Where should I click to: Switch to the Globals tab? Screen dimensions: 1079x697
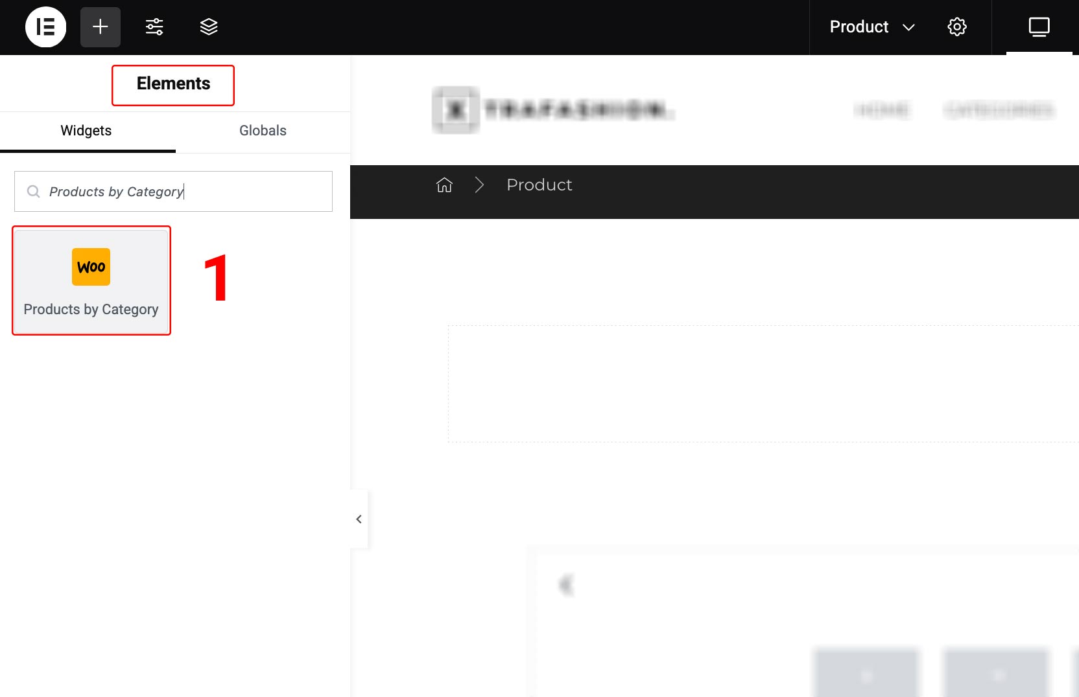pyautogui.click(x=263, y=131)
